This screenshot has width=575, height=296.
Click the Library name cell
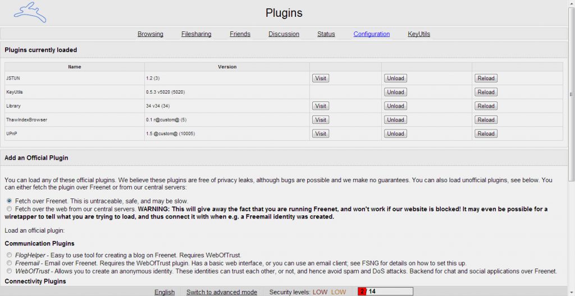(x=75, y=107)
